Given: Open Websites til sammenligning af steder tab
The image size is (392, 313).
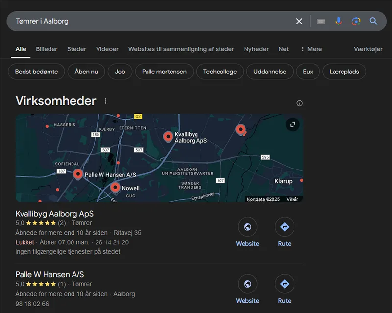Looking at the screenshot, I should pos(181,49).
